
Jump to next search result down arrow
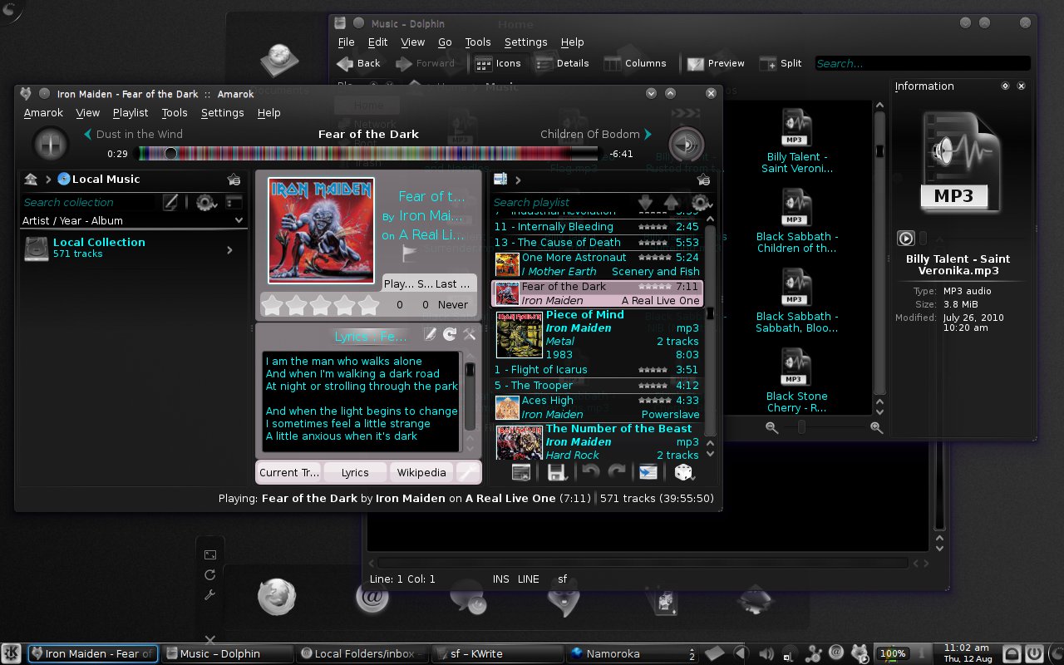point(645,202)
